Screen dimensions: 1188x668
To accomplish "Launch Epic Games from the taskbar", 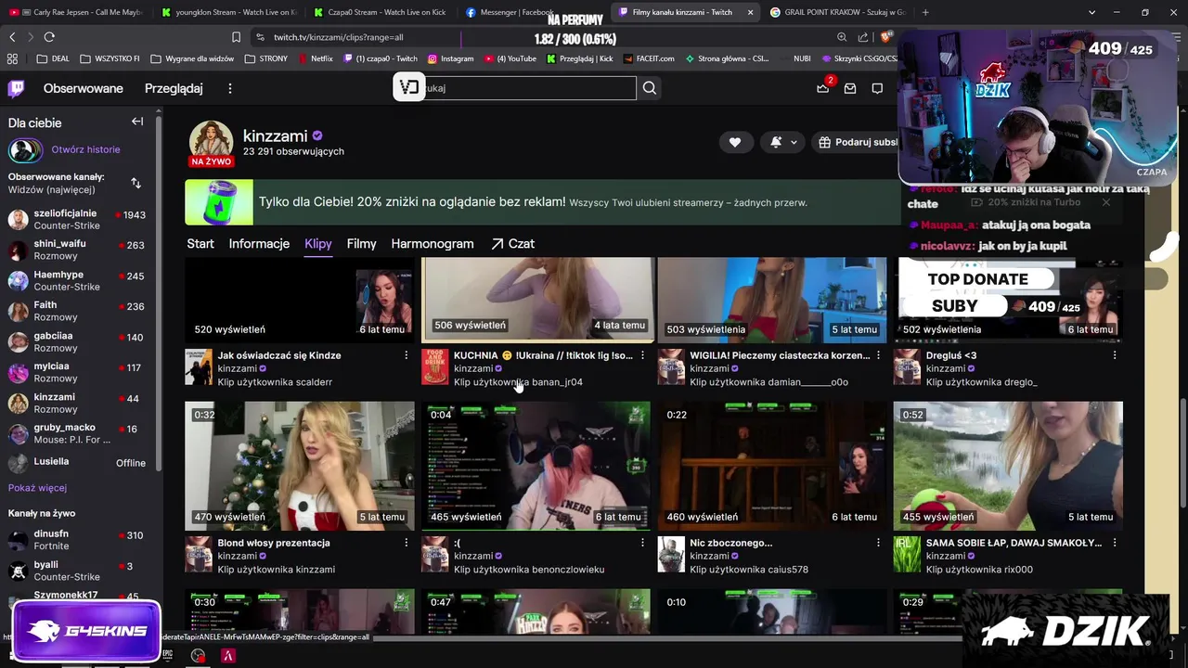I will click(x=168, y=654).
